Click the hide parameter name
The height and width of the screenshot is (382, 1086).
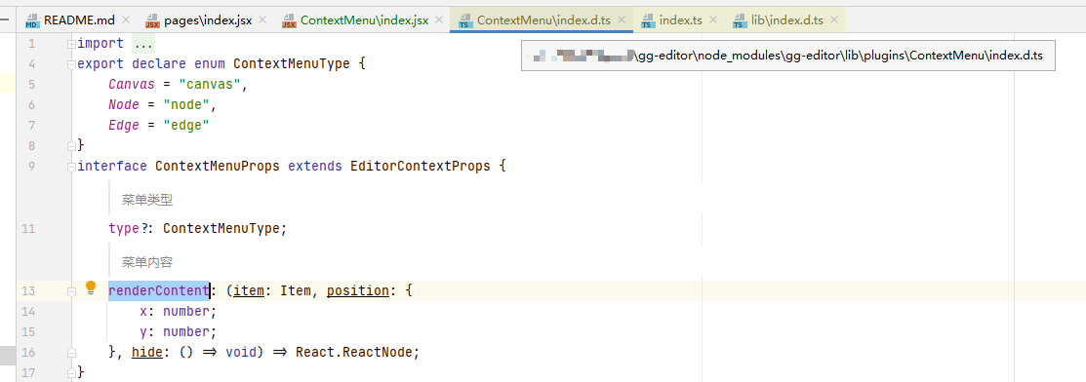pyautogui.click(x=146, y=352)
